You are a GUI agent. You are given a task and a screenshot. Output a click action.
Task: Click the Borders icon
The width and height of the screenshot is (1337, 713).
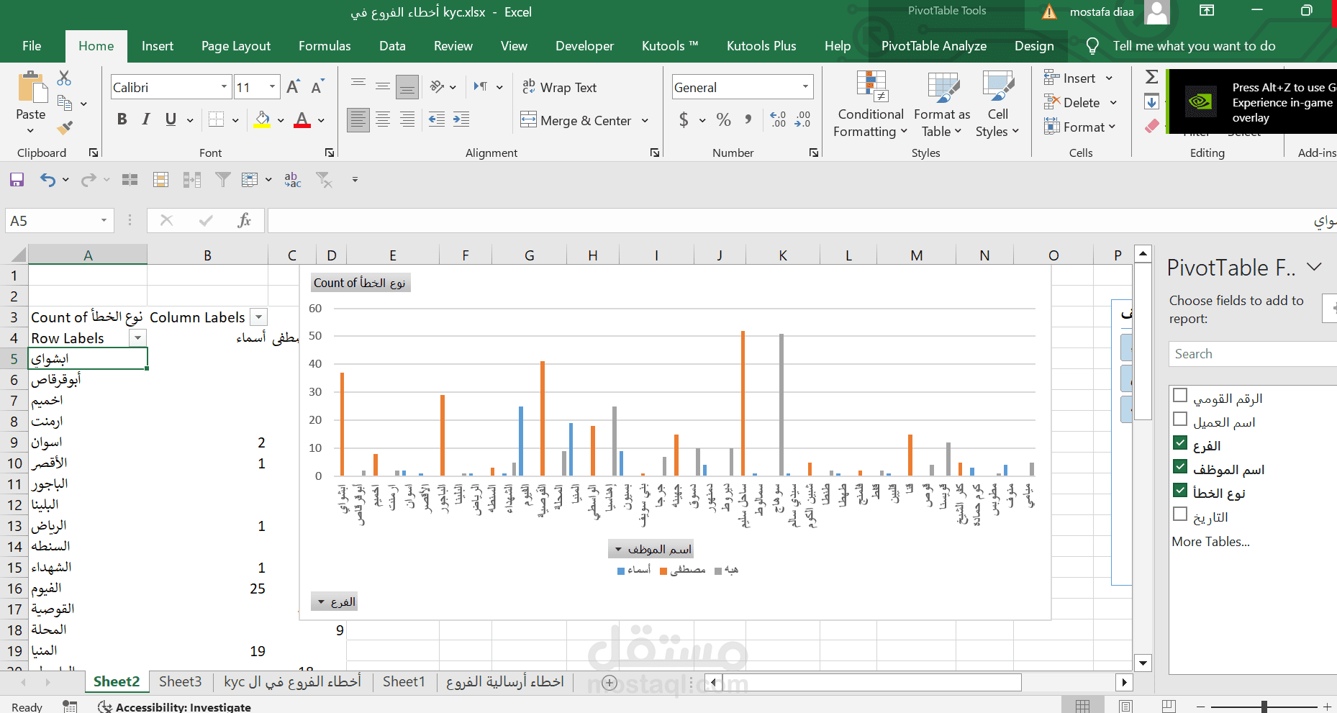pyautogui.click(x=216, y=119)
